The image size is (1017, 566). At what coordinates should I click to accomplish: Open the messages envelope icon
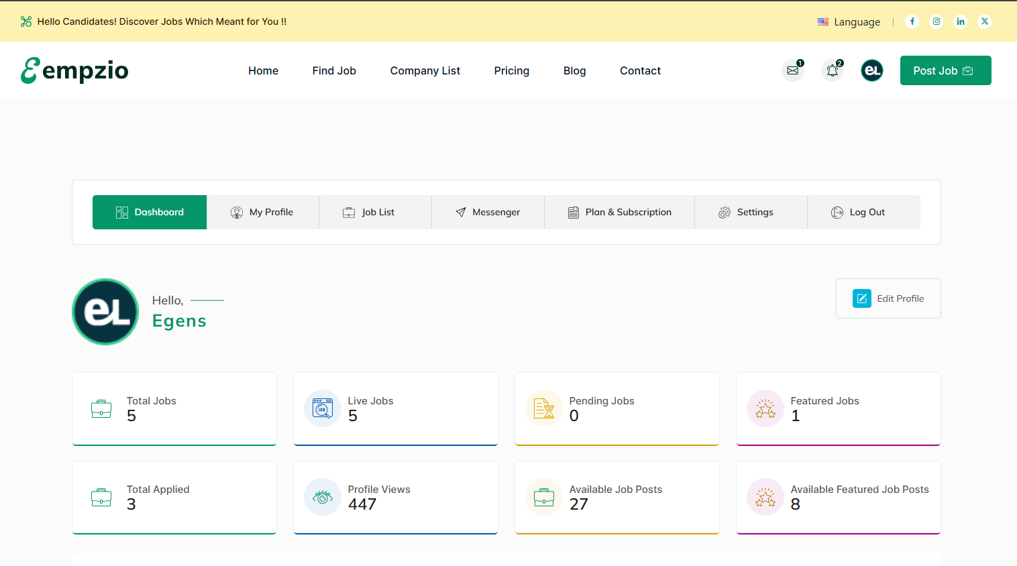tap(793, 70)
